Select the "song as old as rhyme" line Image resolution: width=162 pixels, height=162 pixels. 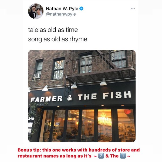58,39
